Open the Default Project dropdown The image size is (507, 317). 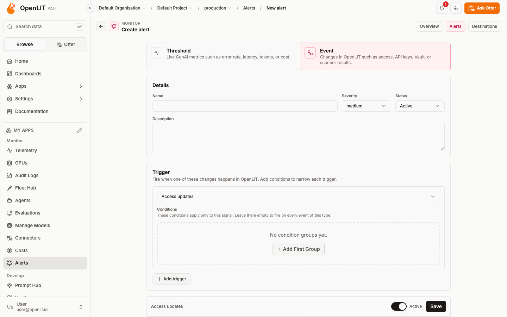tap(175, 8)
